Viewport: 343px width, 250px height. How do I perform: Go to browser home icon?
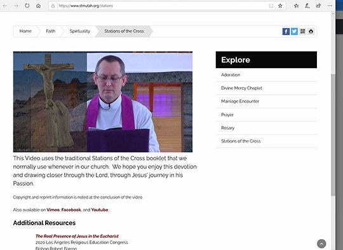pos(38,6)
